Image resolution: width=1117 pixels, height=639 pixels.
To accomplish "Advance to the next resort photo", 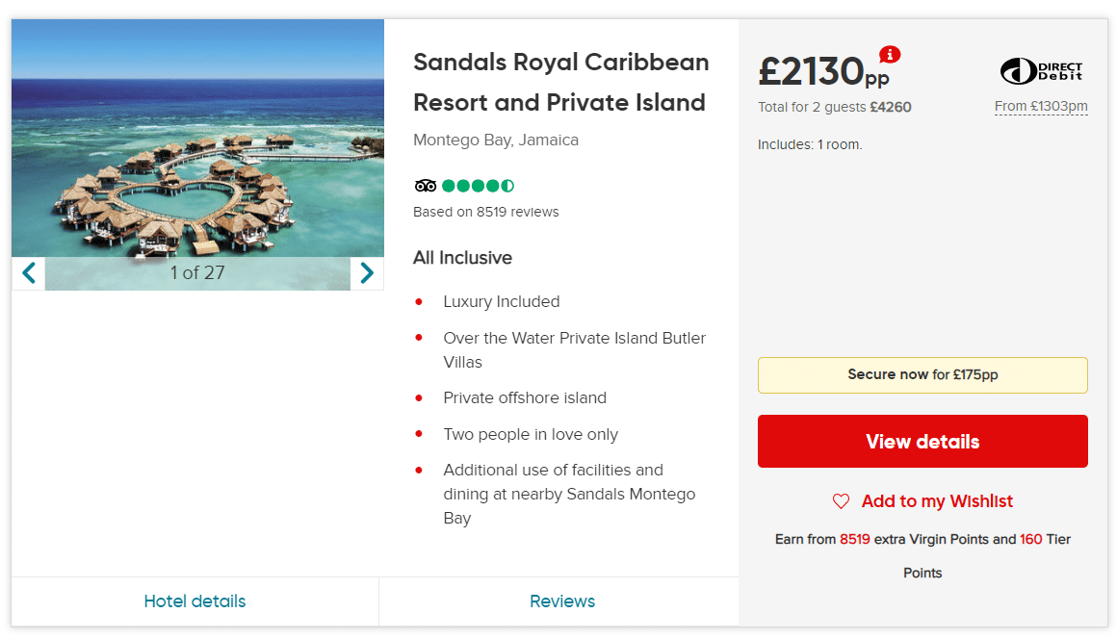I will 367,273.
